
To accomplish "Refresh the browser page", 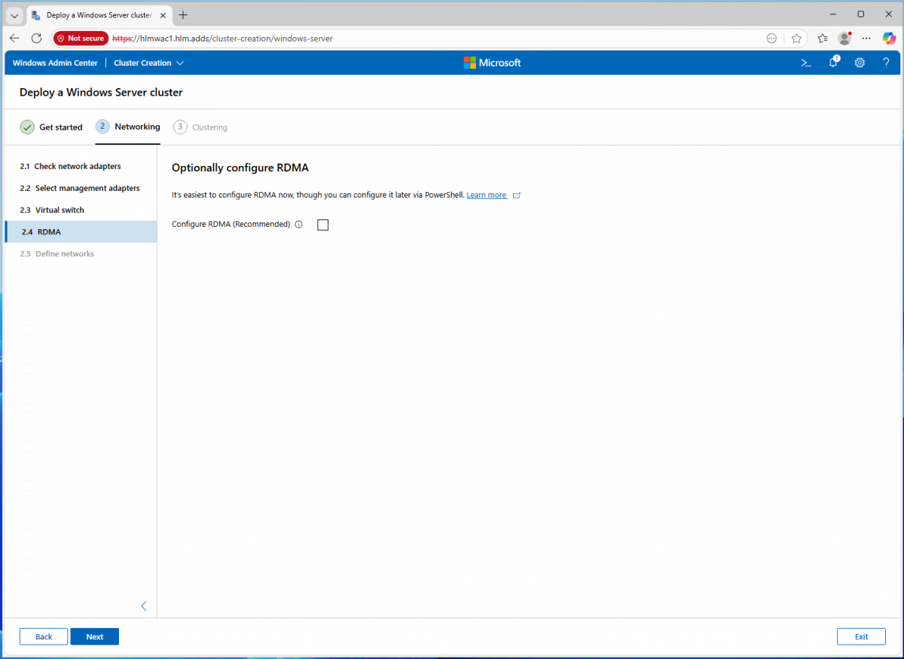I will tap(36, 38).
